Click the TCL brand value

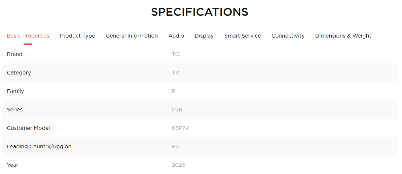(177, 54)
